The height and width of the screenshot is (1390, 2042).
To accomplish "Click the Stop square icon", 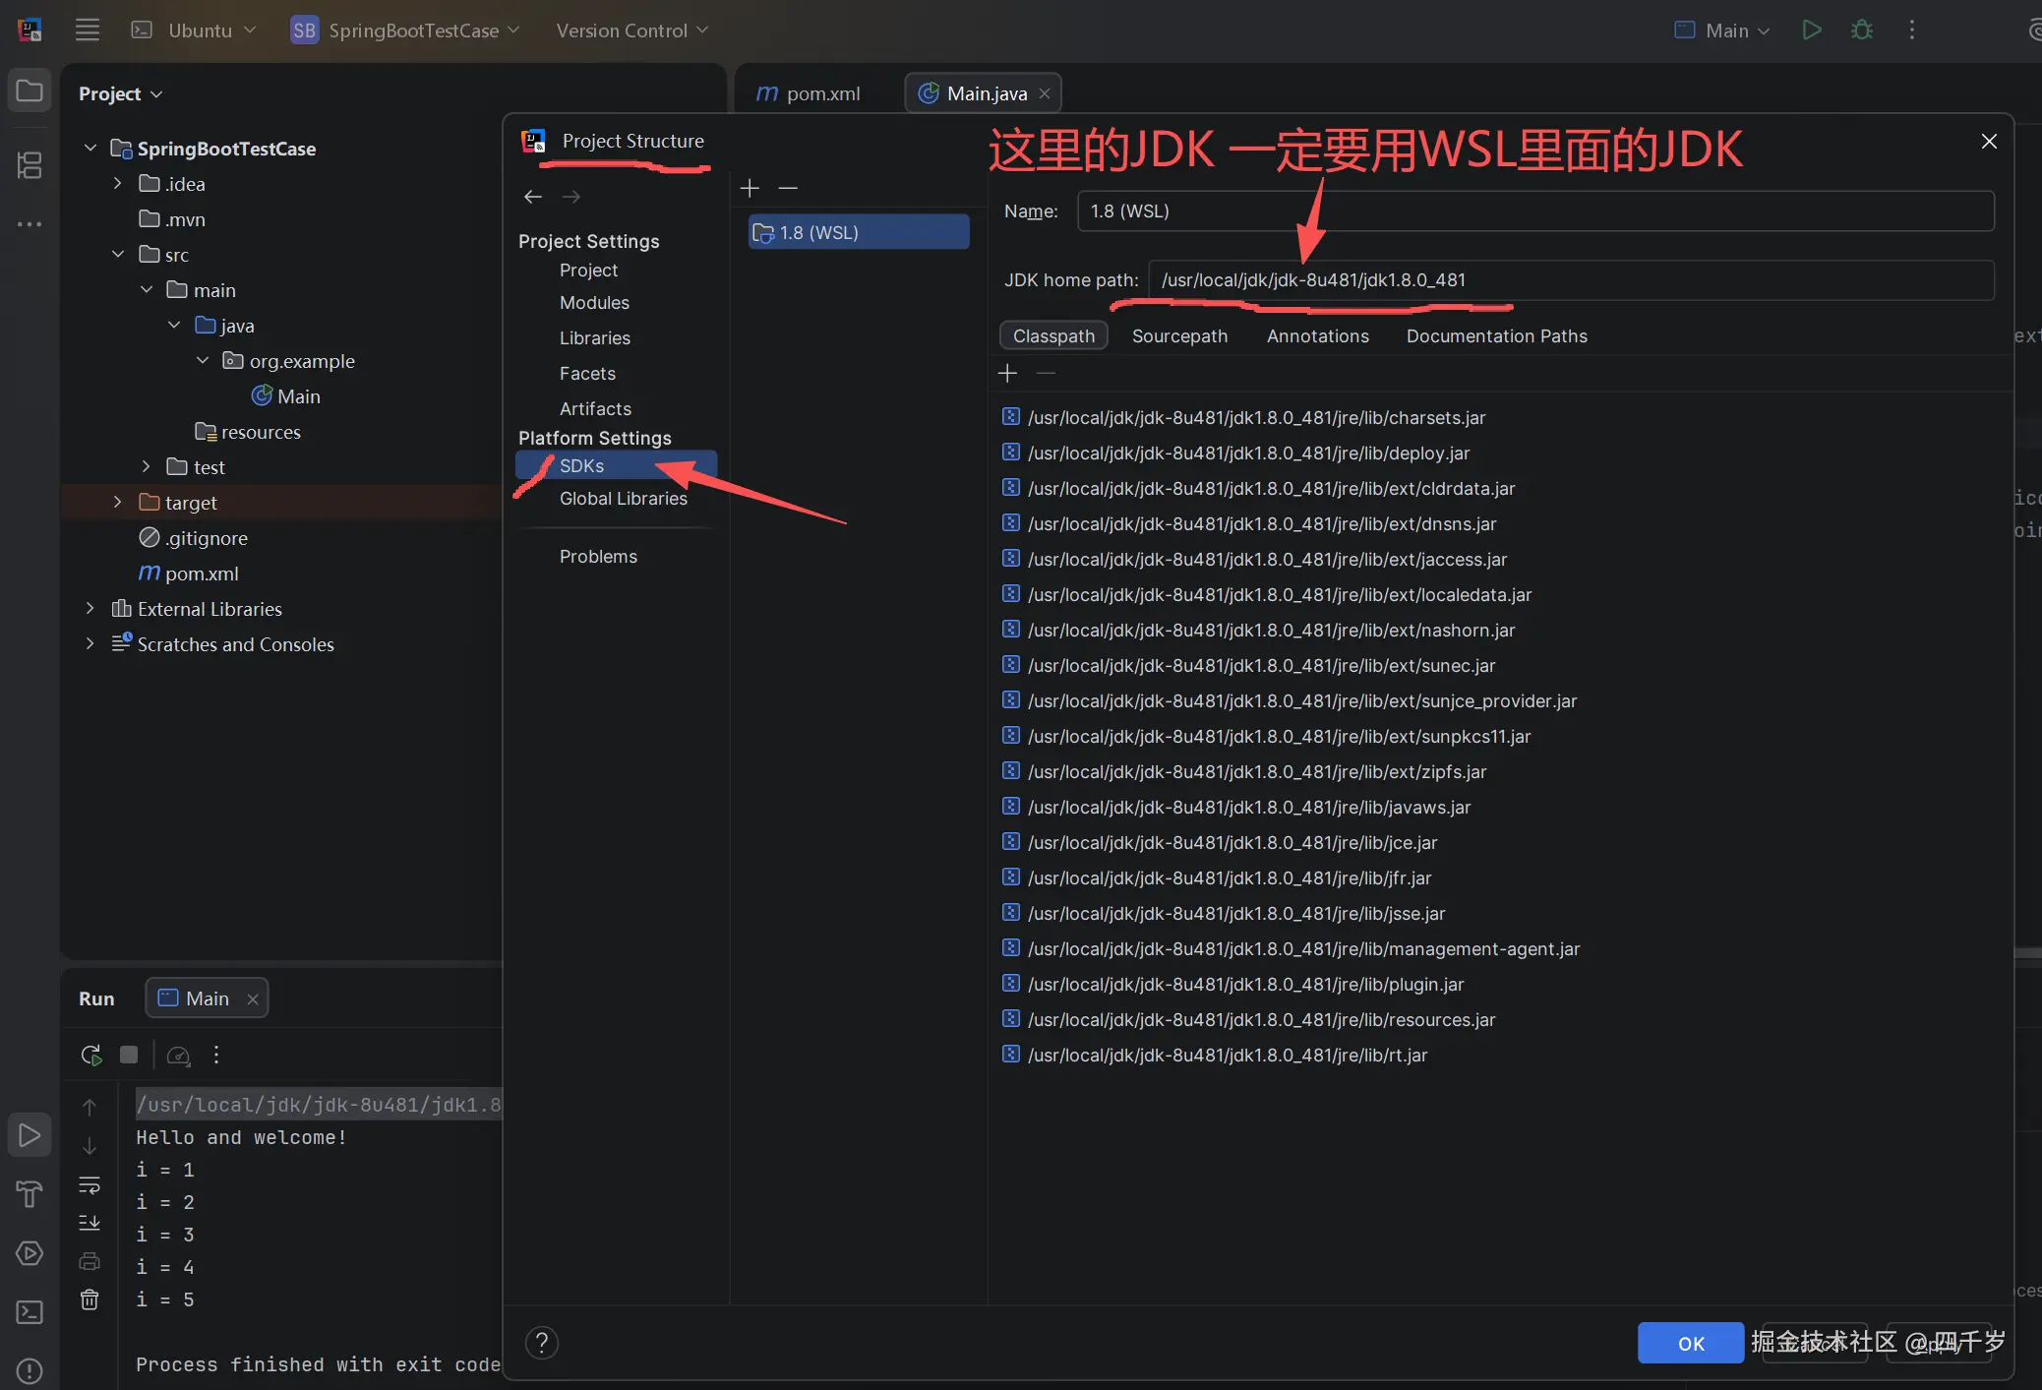I will (129, 1056).
